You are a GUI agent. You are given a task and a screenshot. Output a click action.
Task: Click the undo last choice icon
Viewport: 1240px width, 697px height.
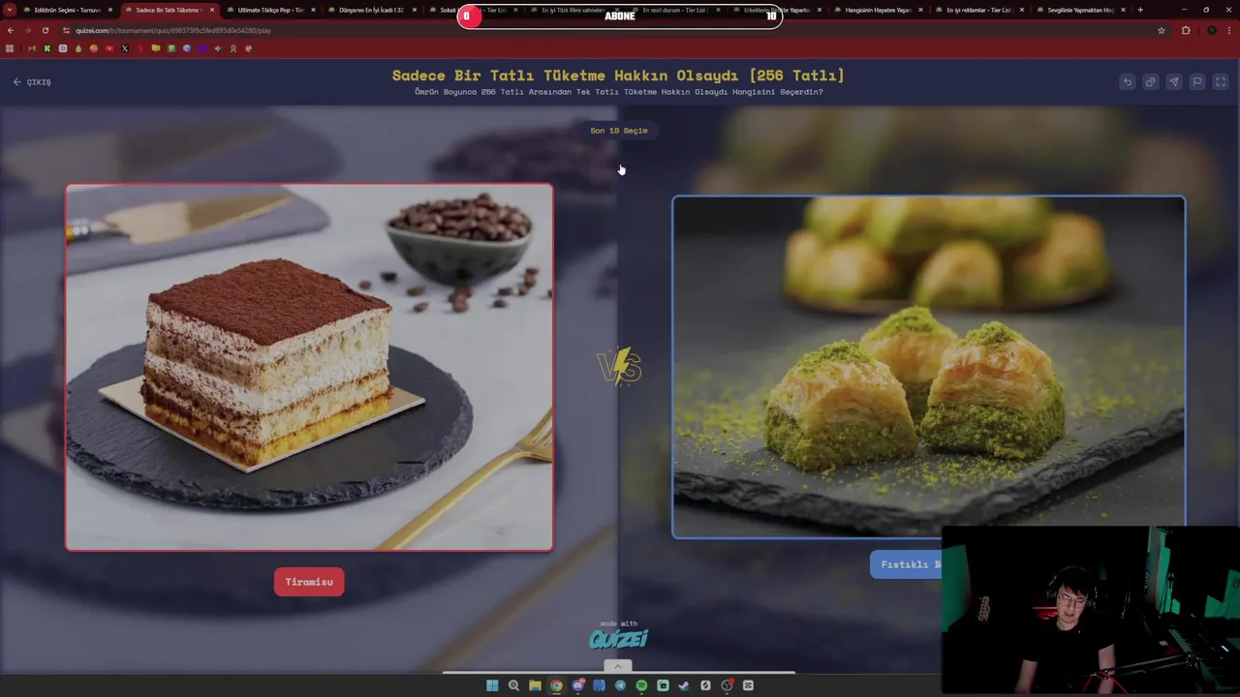tap(1128, 82)
